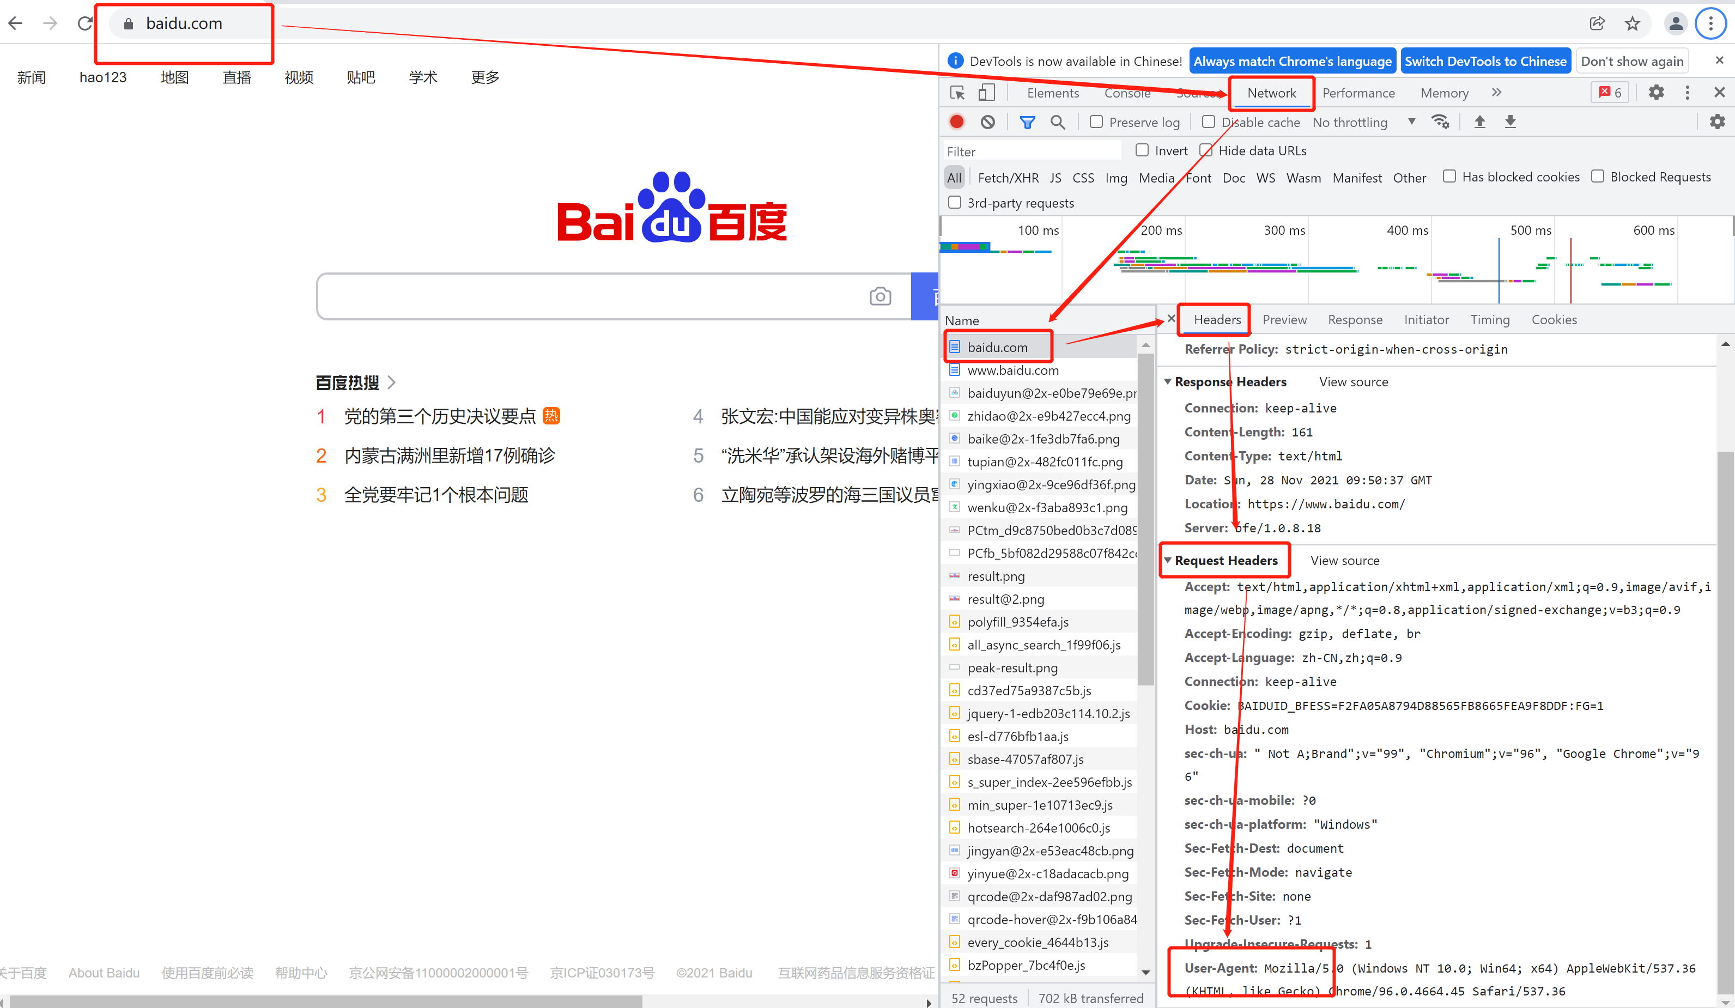The image size is (1735, 1008).
Task: Expand more DevTools tabs via the chevron
Action: (1496, 92)
